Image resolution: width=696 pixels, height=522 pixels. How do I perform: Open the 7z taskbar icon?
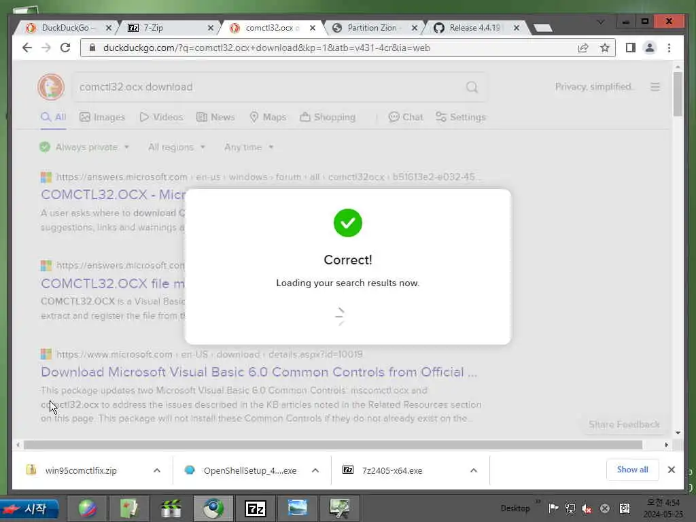point(256,508)
